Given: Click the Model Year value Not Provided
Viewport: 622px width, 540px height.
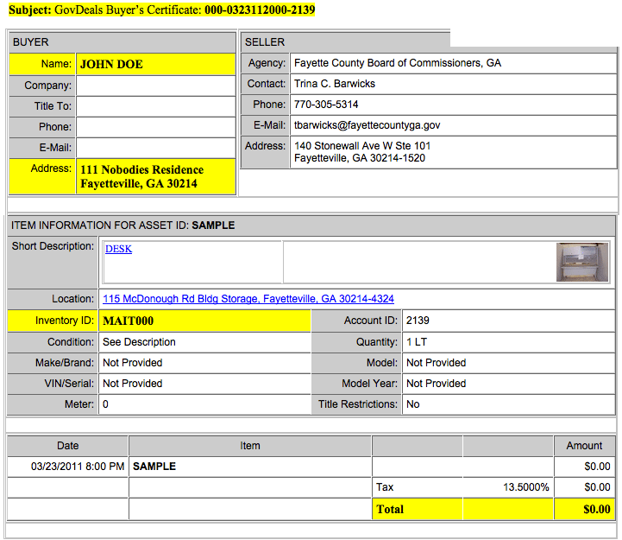Looking at the screenshot, I should (436, 383).
